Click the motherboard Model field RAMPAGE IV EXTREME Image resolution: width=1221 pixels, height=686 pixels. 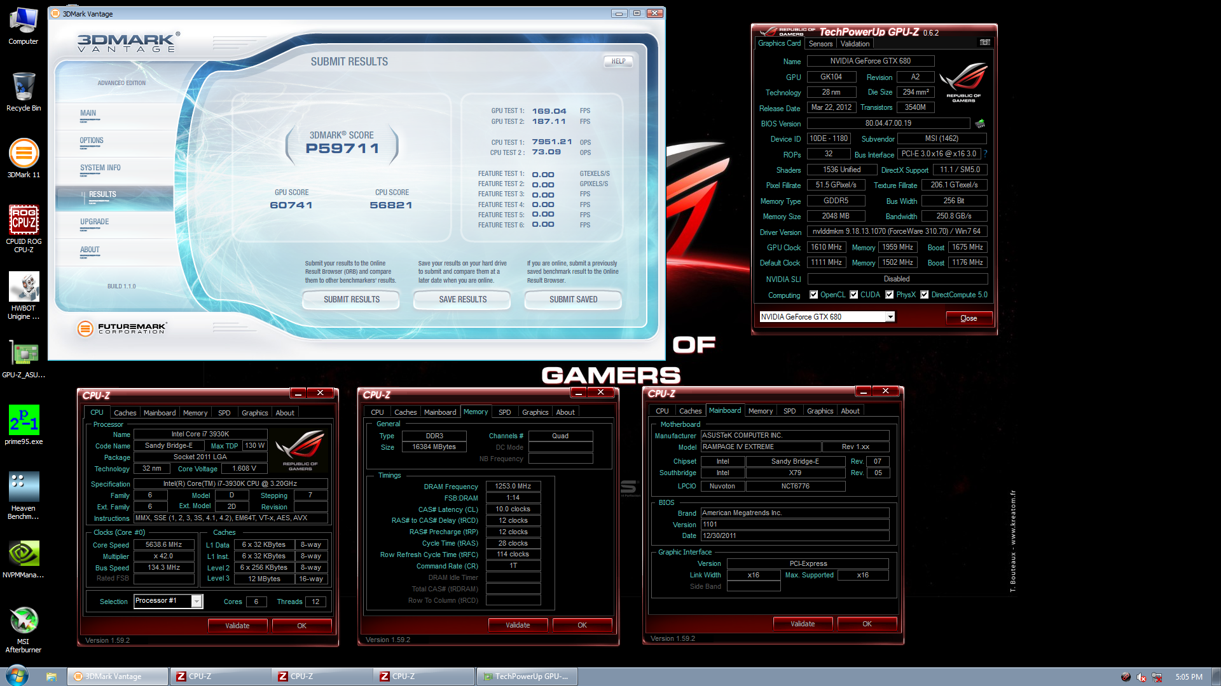[x=761, y=447]
